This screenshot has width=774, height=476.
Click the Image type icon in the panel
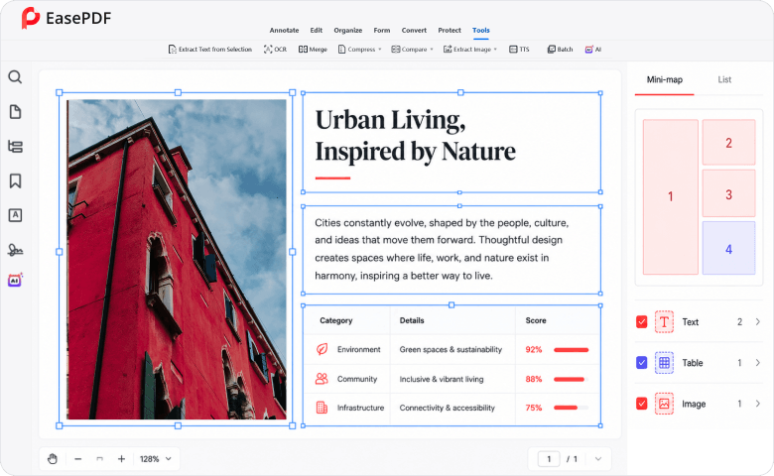coord(665,404)
